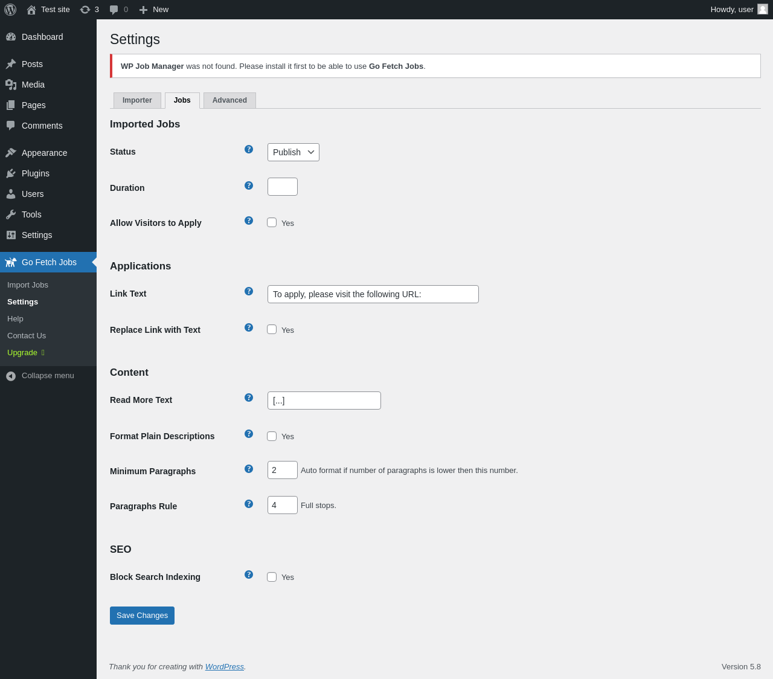773x679 pixels.
Task: Open the Test site home icon
Action: pyautogui.click(x=31, y=10)
